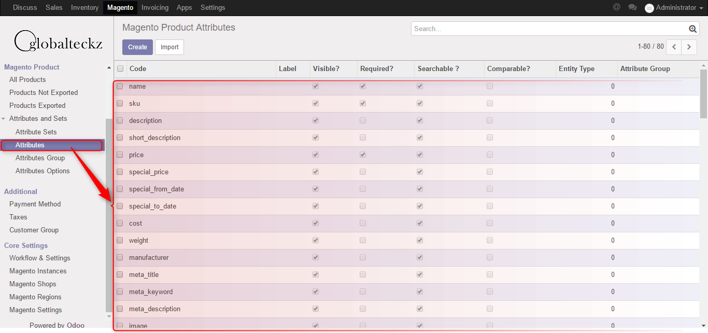708x333 pixels.
Task: Click sidebar scroll down arrow
Action: point(109,316)
